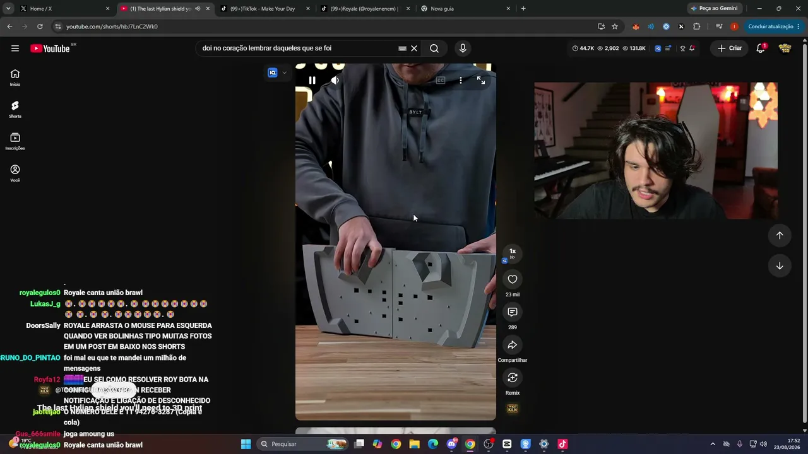Pause the playing Short
The height and width of the screenshot is (454, 808).
pyautogui.click(x=312, y=80)
